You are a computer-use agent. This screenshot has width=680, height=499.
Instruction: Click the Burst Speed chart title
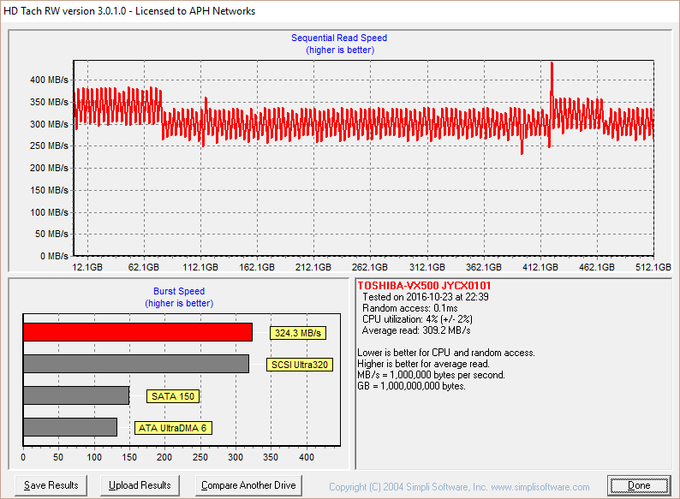click(x=179, y=291)
